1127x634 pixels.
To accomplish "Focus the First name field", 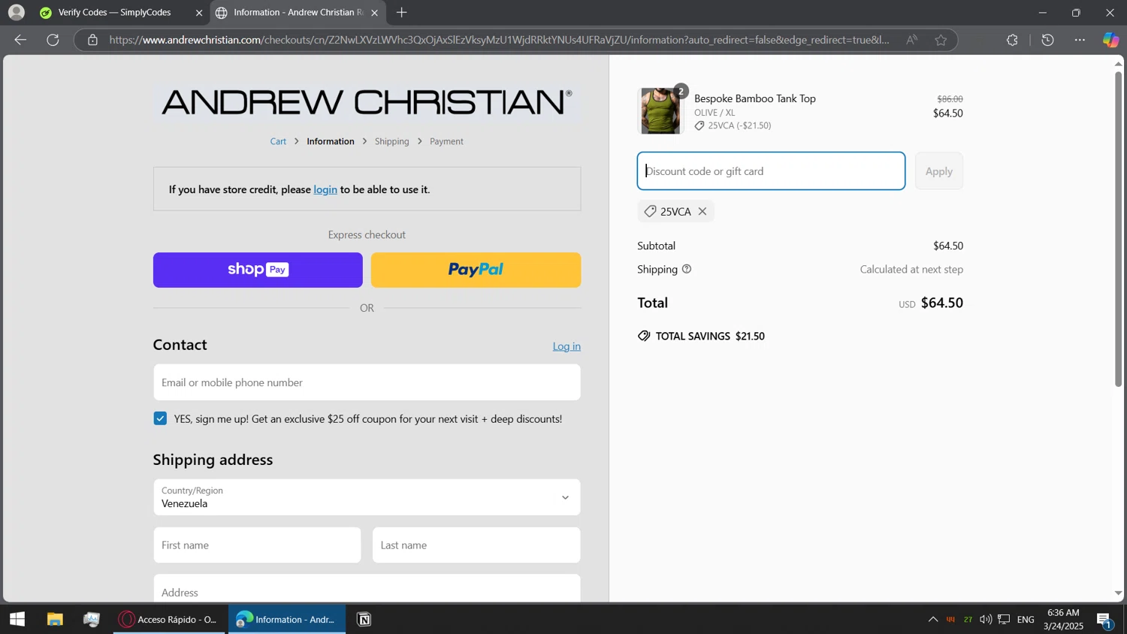I will click(x=257, y=545).
